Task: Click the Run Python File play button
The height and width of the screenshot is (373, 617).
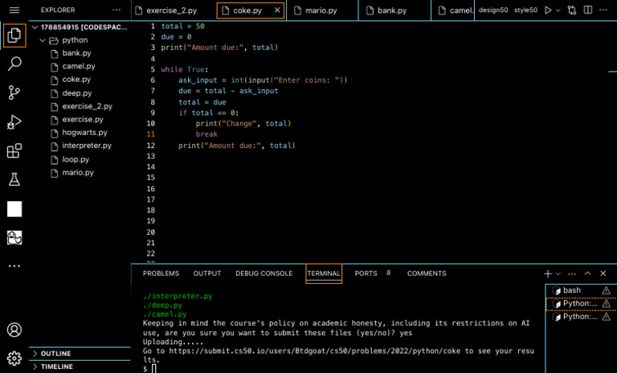Action: [x=548, y=10]
